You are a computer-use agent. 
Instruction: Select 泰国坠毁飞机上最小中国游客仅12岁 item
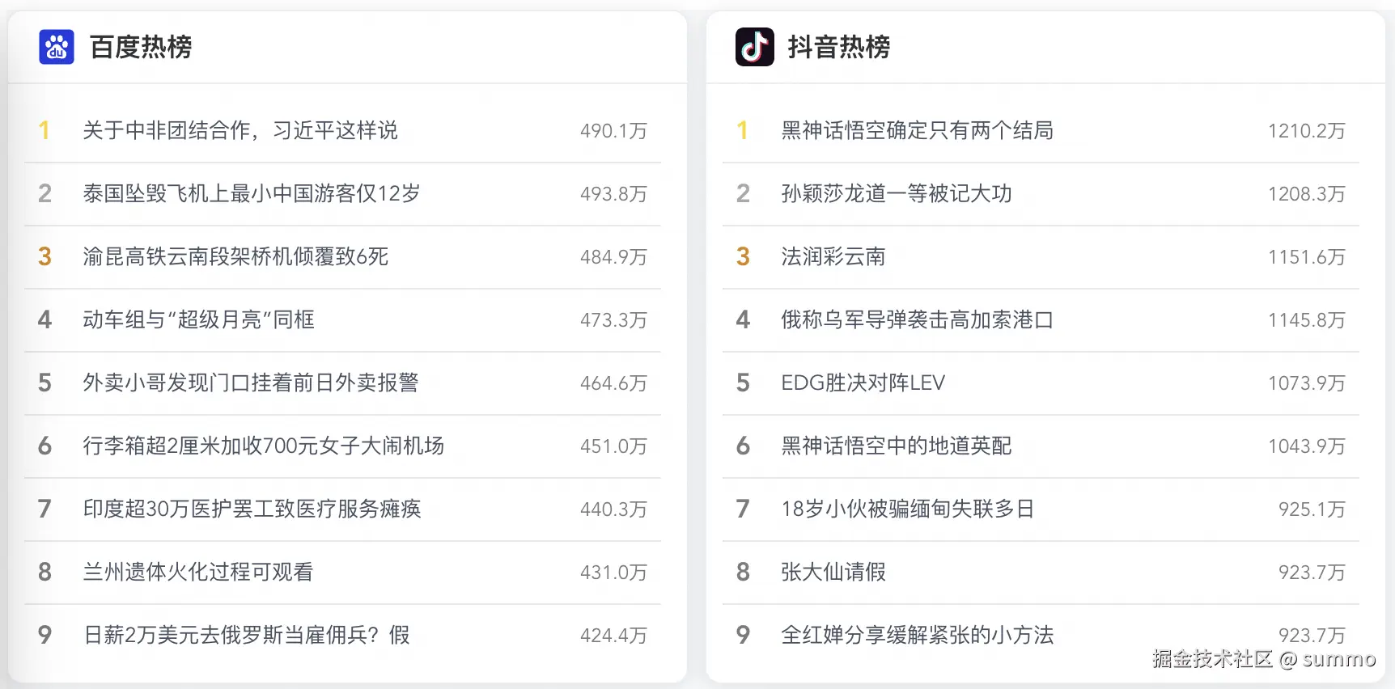(251, 193)
